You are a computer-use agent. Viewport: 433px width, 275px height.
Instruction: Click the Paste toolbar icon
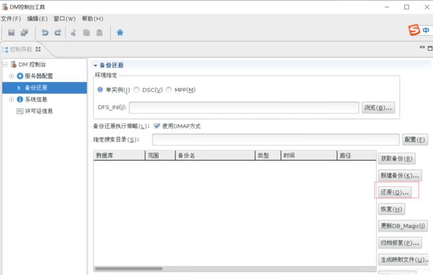[x=99, y=33]
